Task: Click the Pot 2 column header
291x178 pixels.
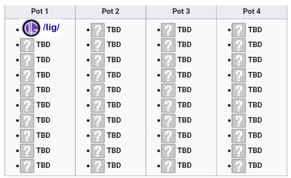Action: click(111, 12)
